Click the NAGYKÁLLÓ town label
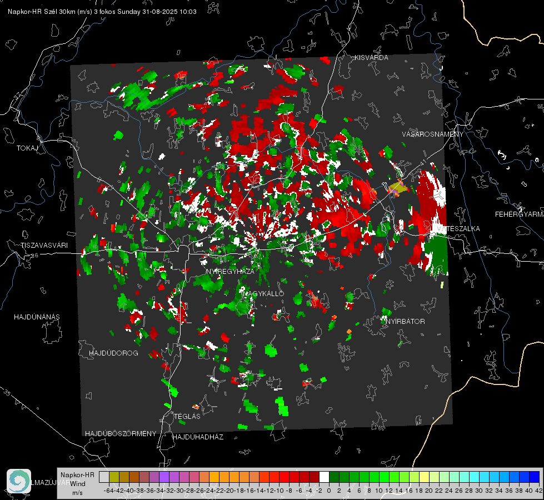This screenshot has width=544, height=500. point(264,293)
